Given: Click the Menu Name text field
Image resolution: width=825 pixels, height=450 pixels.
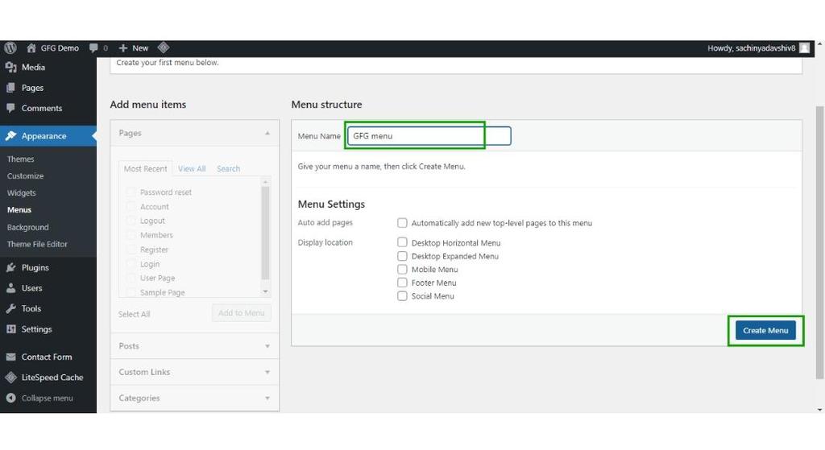Looking at the screenshot, I should click(428, 136).
